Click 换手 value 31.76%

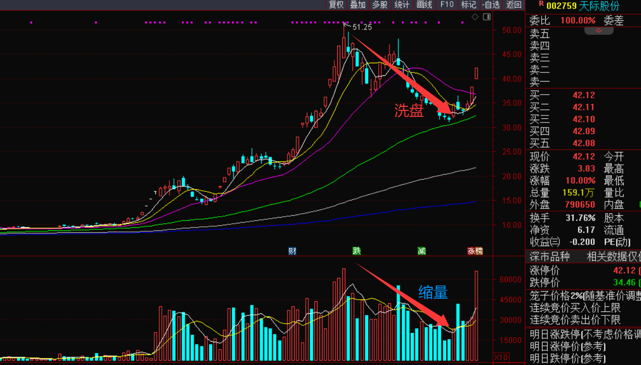[581, 218]
